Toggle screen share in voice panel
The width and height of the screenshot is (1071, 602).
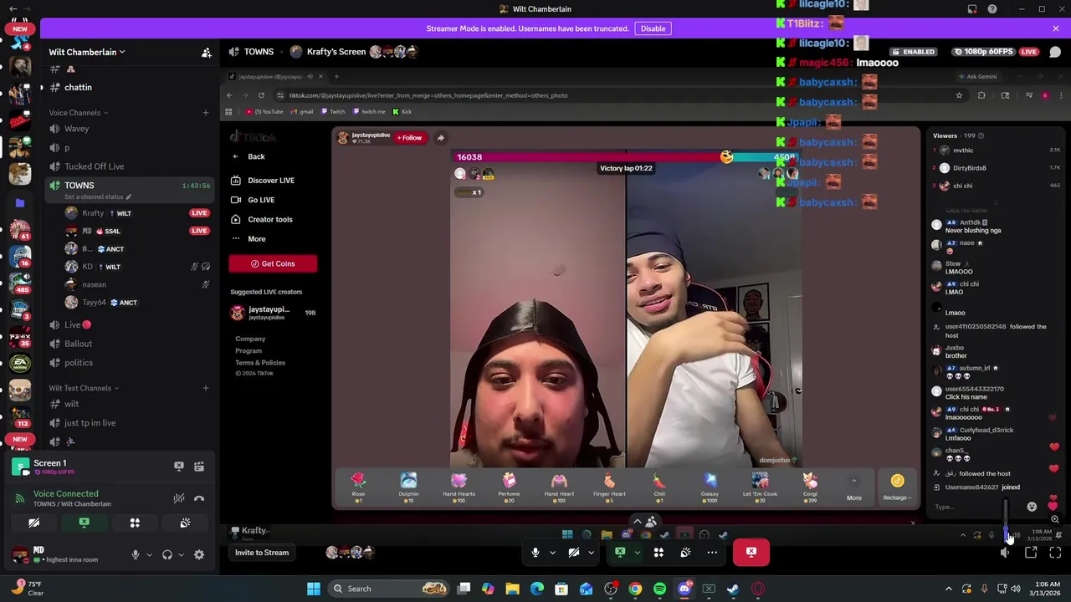85,523
